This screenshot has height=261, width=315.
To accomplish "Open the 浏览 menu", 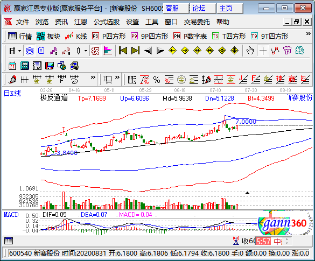I will (x=42, y=22).
